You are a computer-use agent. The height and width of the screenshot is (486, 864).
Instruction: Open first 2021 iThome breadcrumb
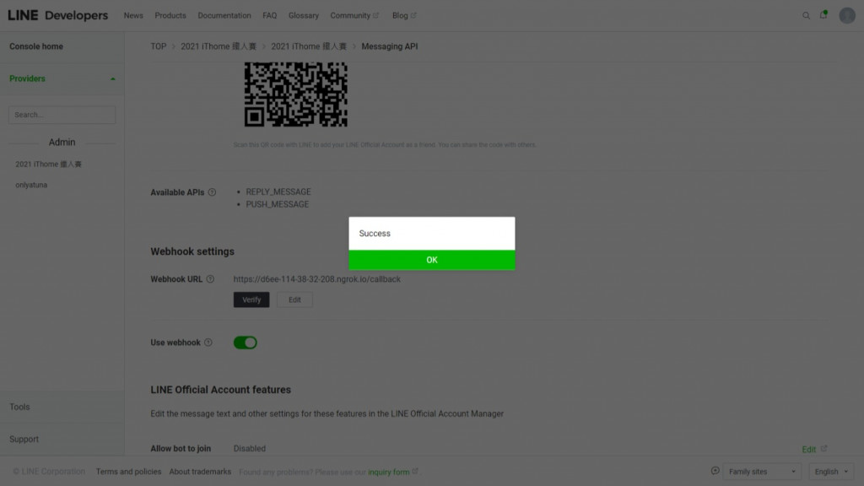[x=219, y=46]
